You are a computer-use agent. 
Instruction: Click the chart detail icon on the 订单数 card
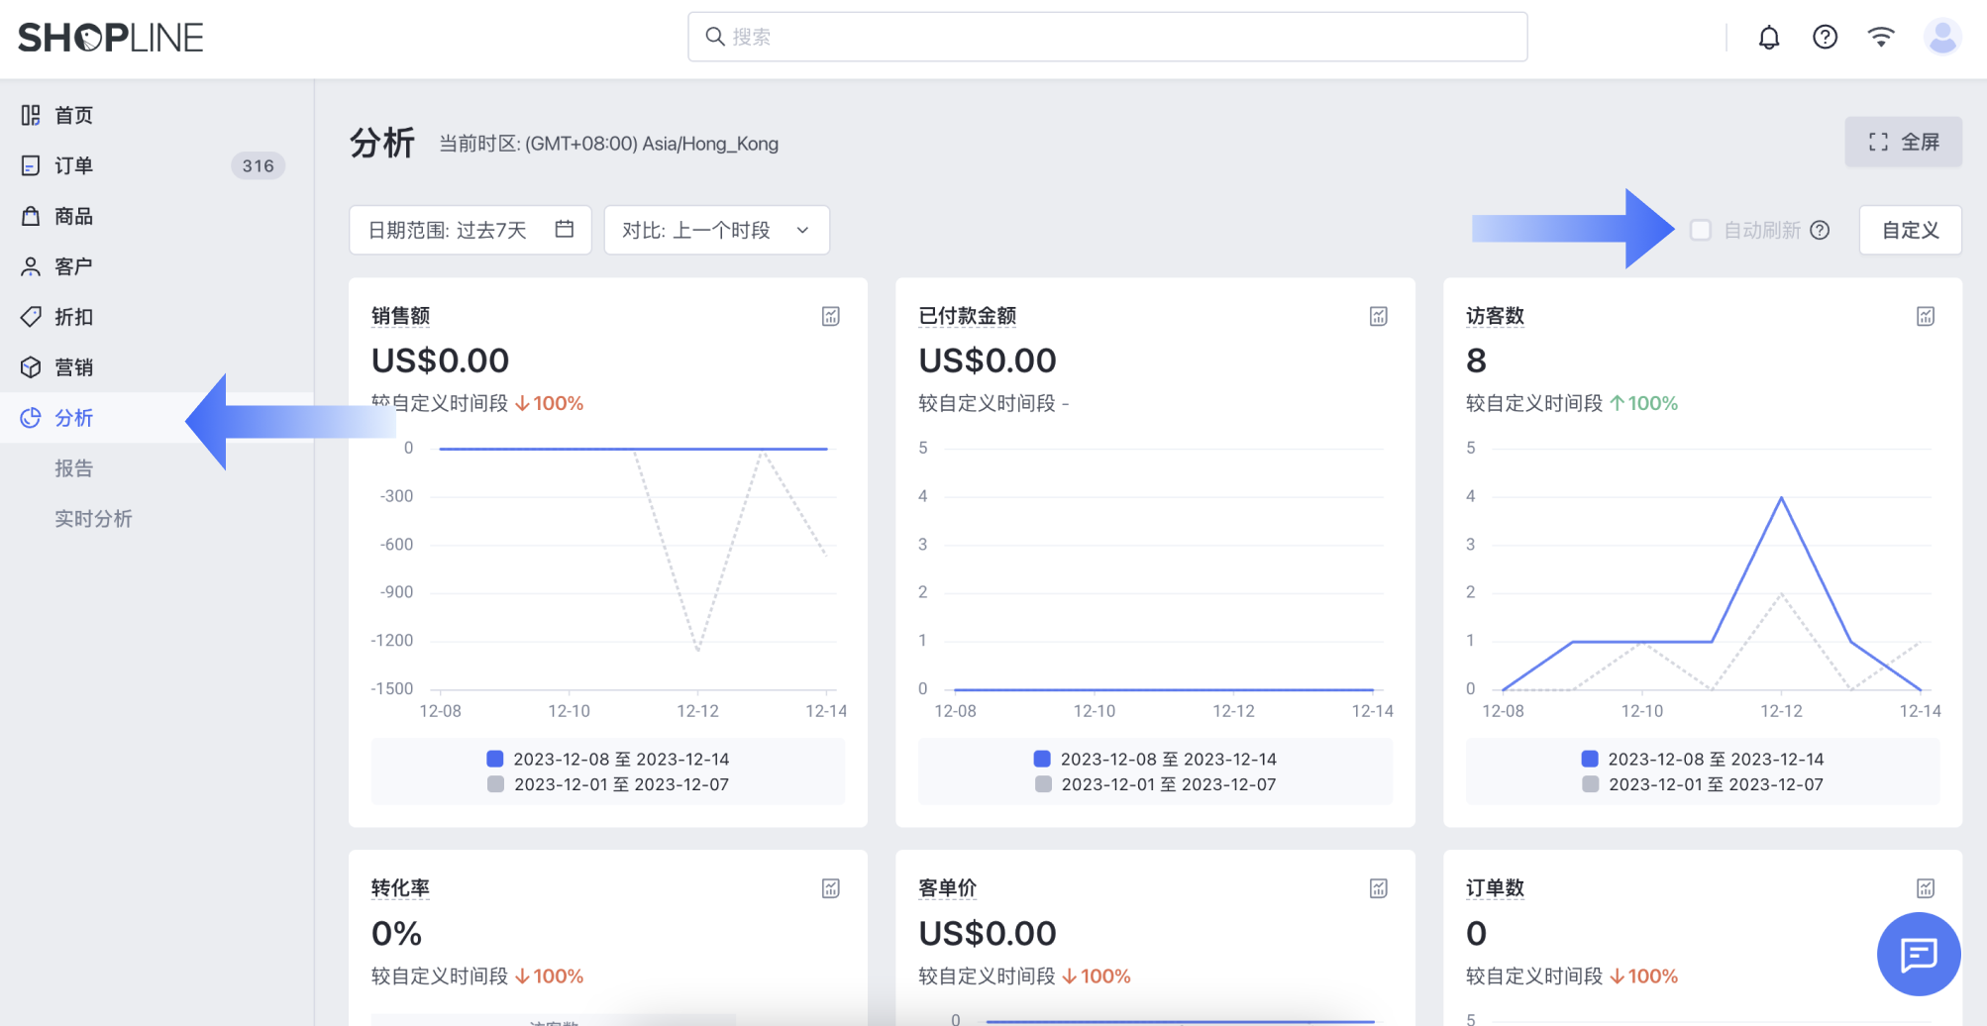point(1926,887)
